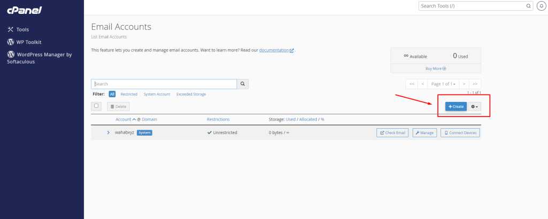Image resolution: width=548 pixels, height=219 pixels.
Task: Open the gear settings dropdown
Action: [475, 107]
